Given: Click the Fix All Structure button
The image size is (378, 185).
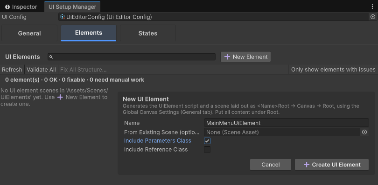Looking at the screenshot, I should (84, 69).
